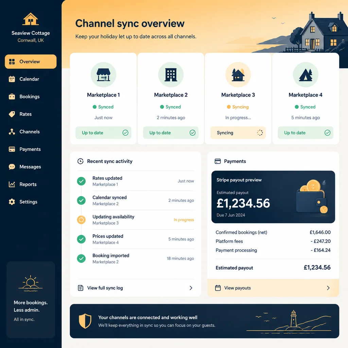
Task: Open the Overview menu item
Action: click(x=31, y=62)
